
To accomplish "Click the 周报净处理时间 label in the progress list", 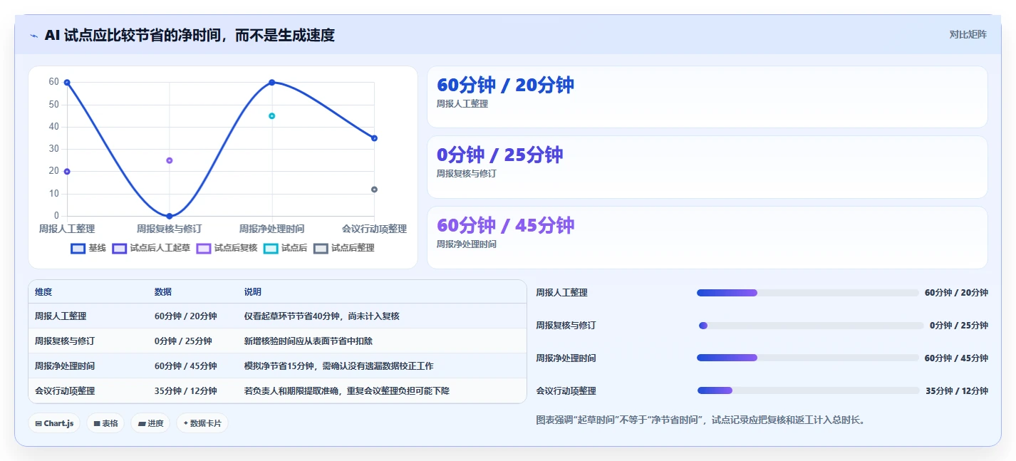I will [566, 358].
